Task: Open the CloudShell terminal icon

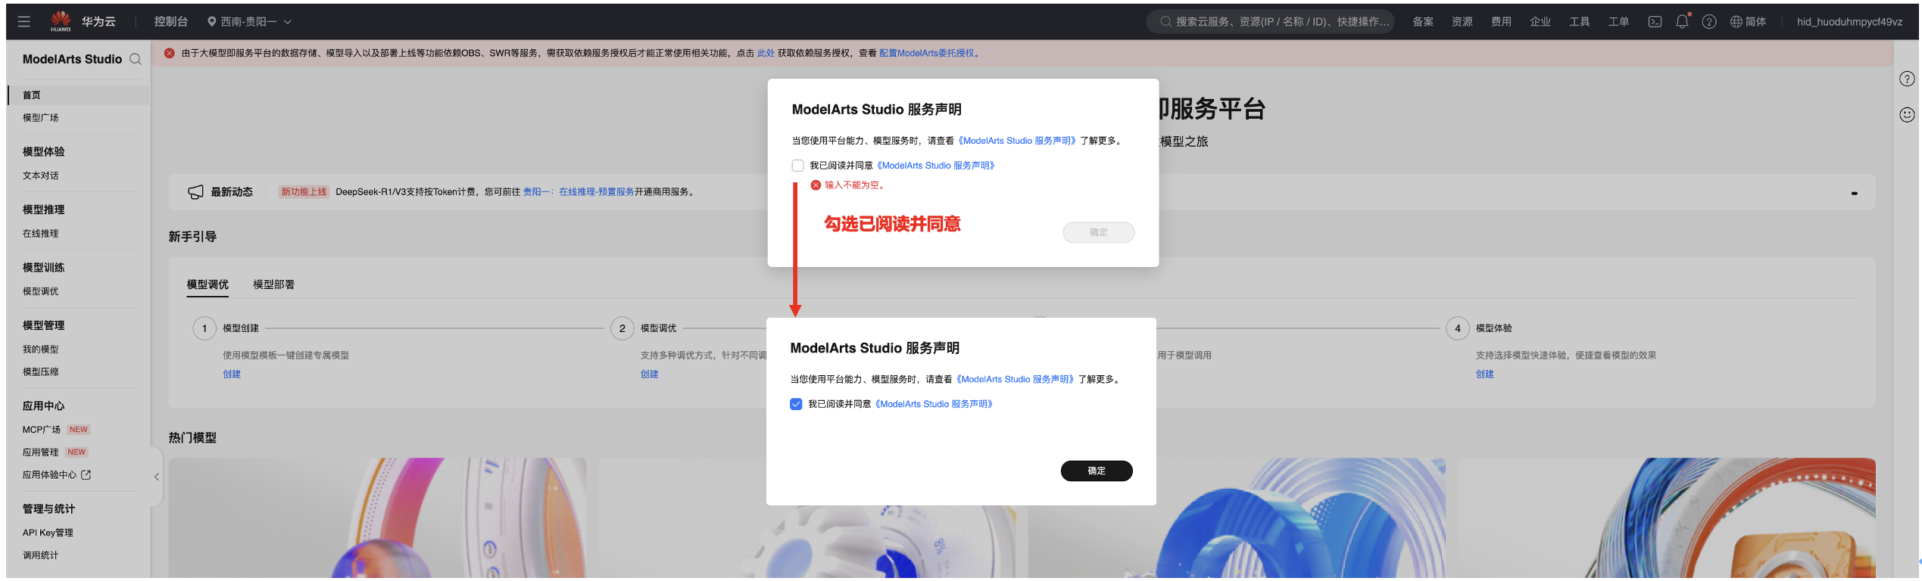Action: pyautogui.click(x=1655, y=21)
